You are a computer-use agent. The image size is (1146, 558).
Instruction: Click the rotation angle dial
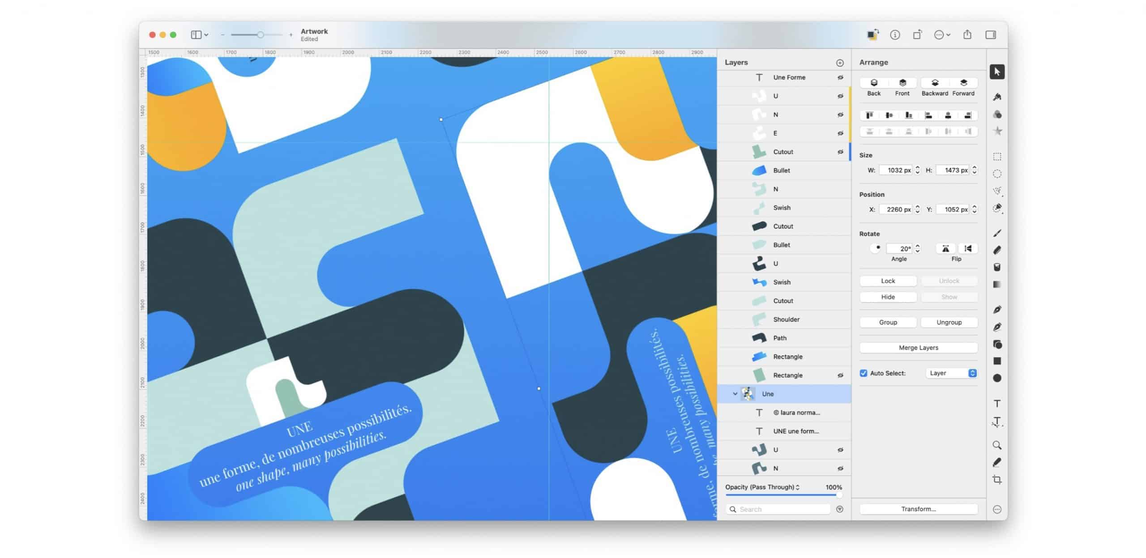(x=876, y=248)
